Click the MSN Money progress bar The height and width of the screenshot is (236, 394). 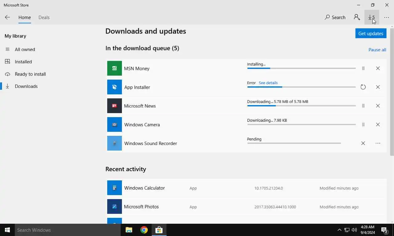tap(301, 68)
